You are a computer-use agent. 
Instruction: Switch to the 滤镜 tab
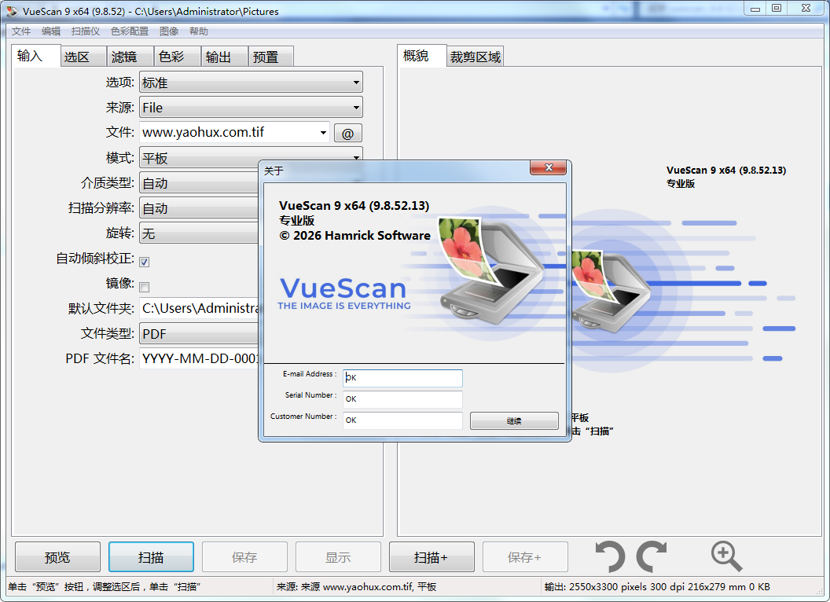coord(129,56)
